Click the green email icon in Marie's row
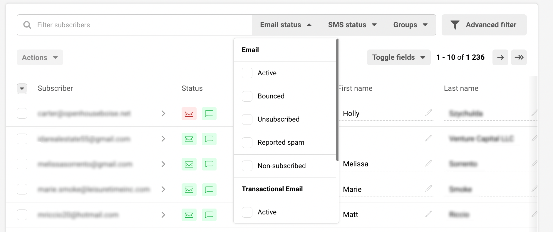The image size is (553, 232). pos(189,190)
